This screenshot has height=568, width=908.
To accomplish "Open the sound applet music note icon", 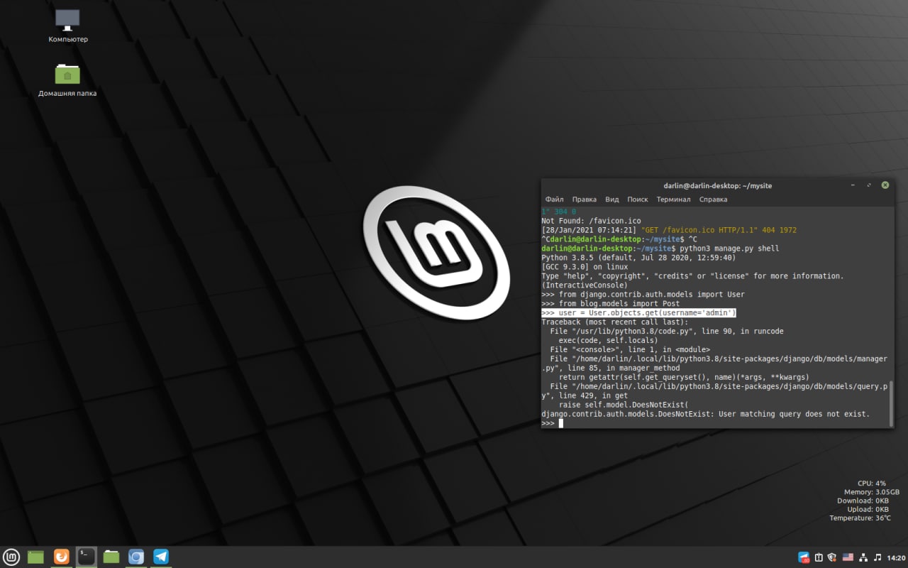I will click(877, 557).
